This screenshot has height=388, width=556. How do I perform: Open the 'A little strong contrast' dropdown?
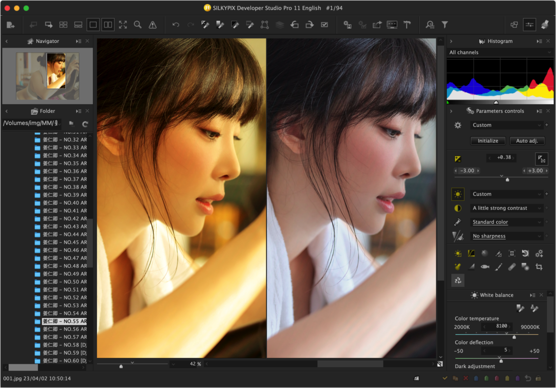click(506, 208)
